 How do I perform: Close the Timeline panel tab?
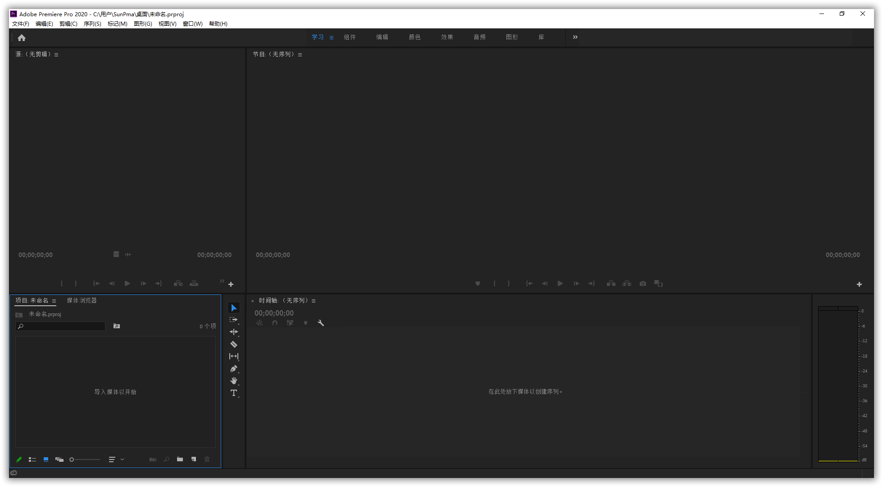pyautogui.click(x=253, y=301)
